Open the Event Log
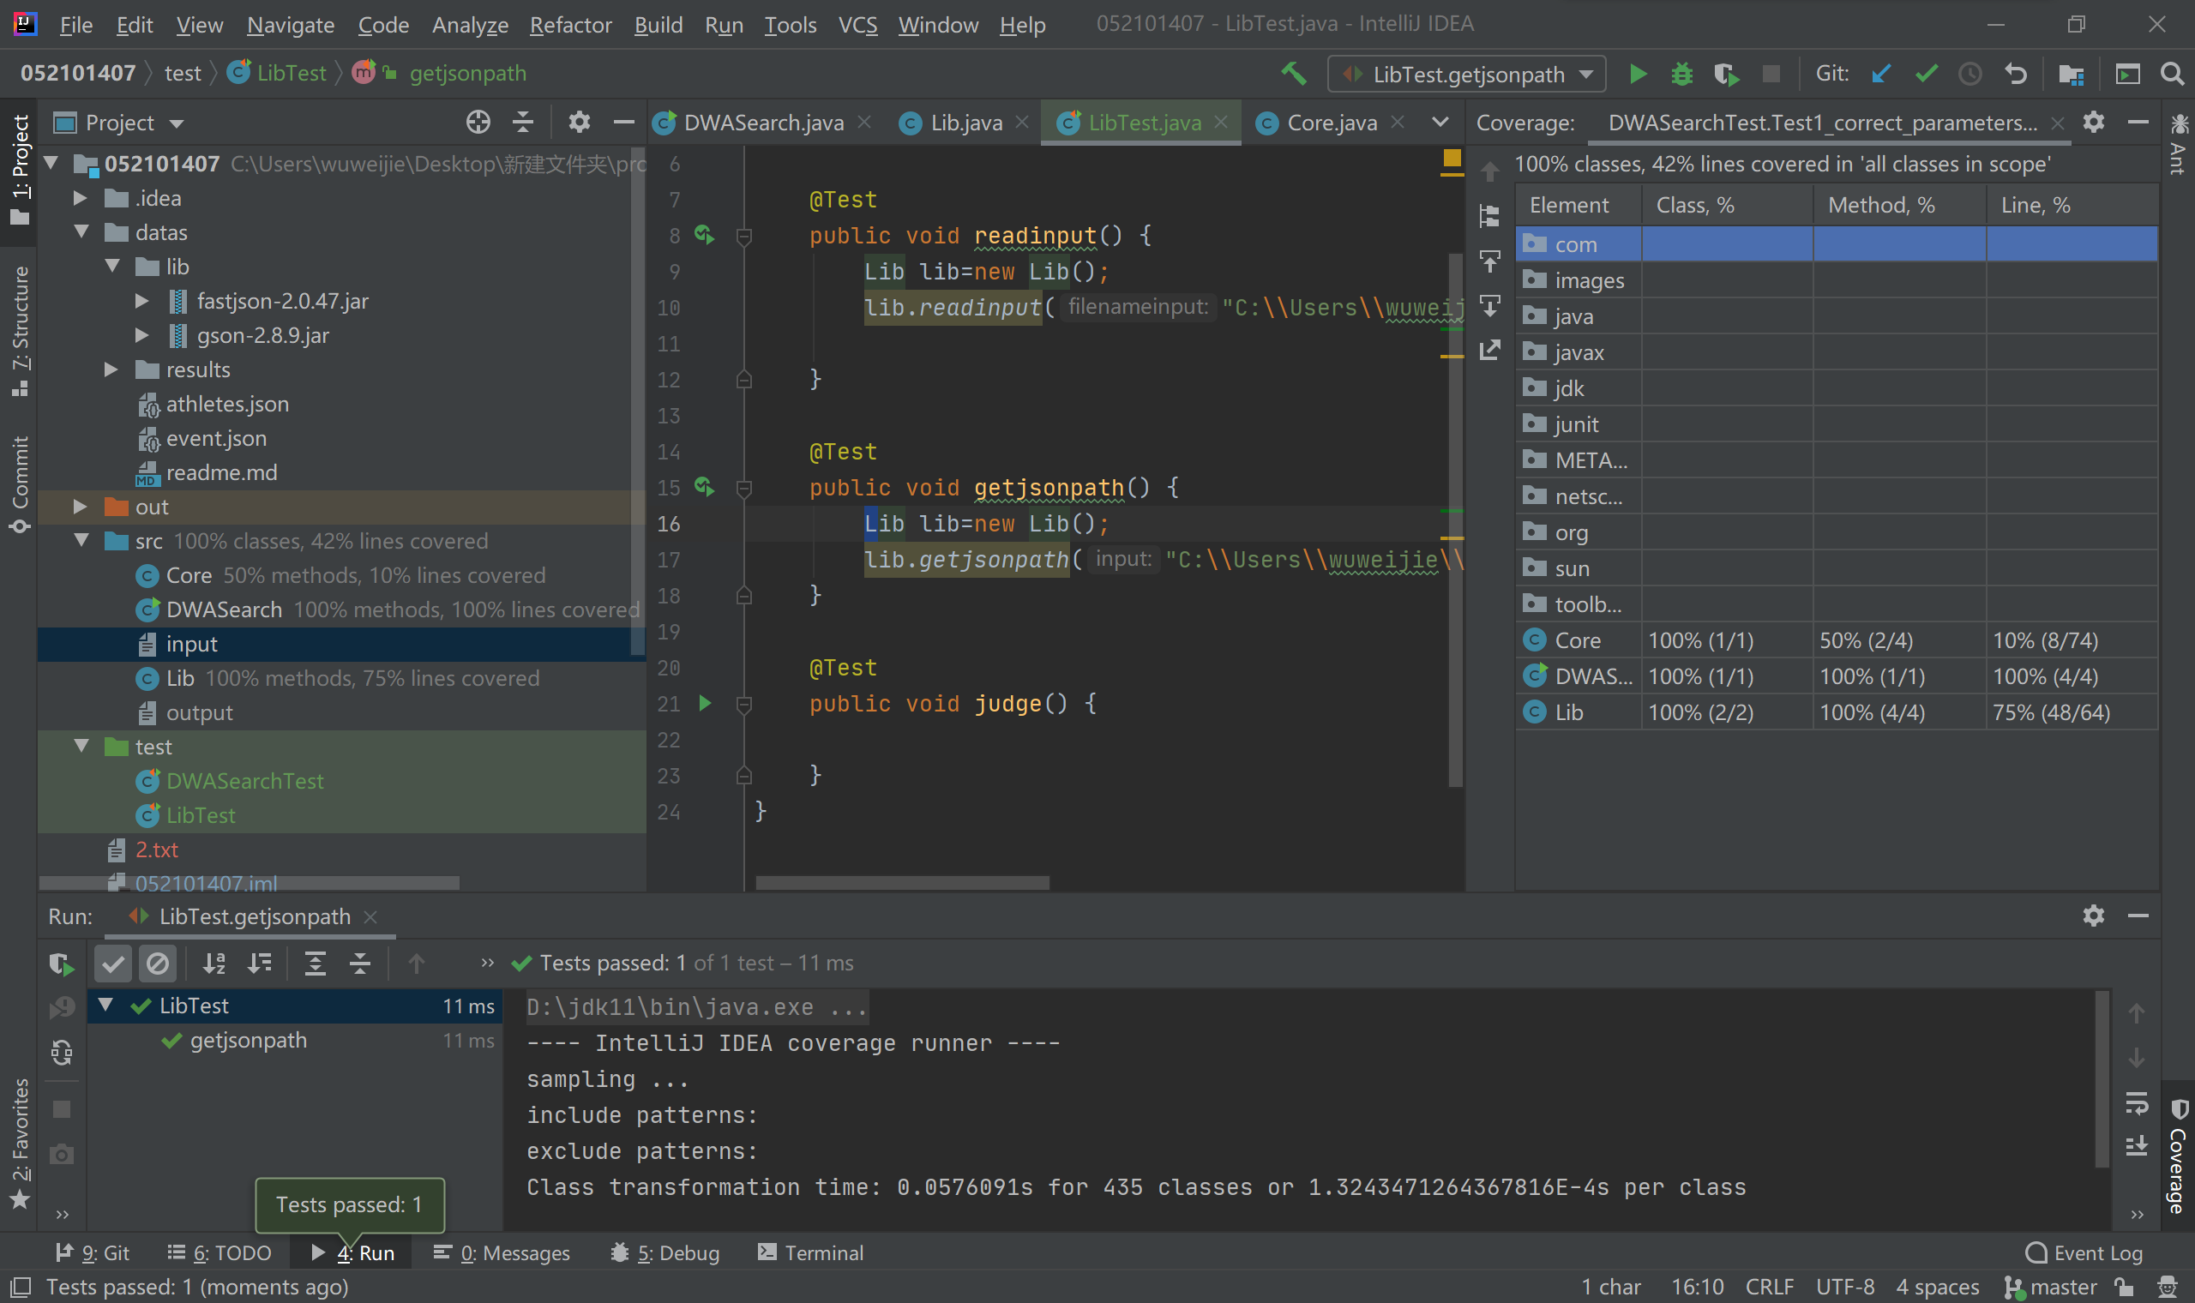 coord(2084,1253)
